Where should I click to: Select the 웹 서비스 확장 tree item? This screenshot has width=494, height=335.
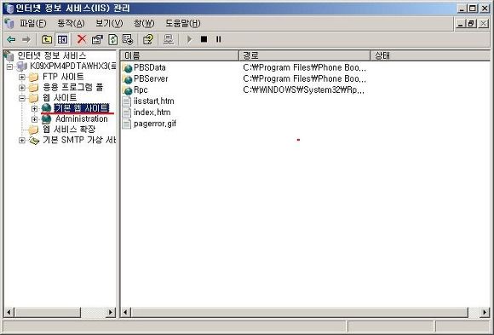click(x=69, y=130)
